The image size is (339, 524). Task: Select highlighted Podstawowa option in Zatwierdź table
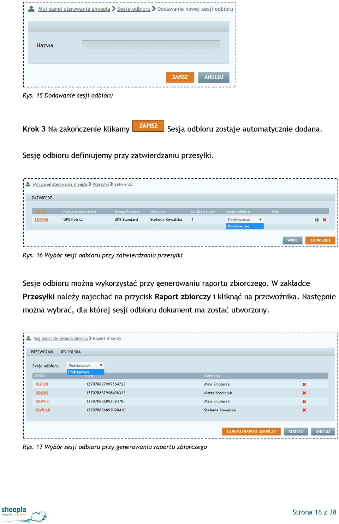point(245,226)
